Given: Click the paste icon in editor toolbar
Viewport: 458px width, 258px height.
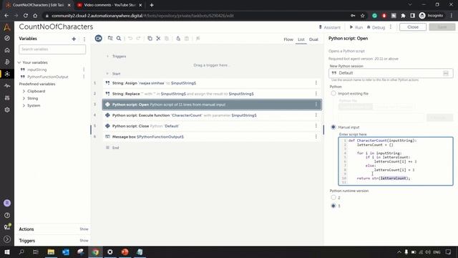Looking at the screenshot, I should click(x=167, y=38).
